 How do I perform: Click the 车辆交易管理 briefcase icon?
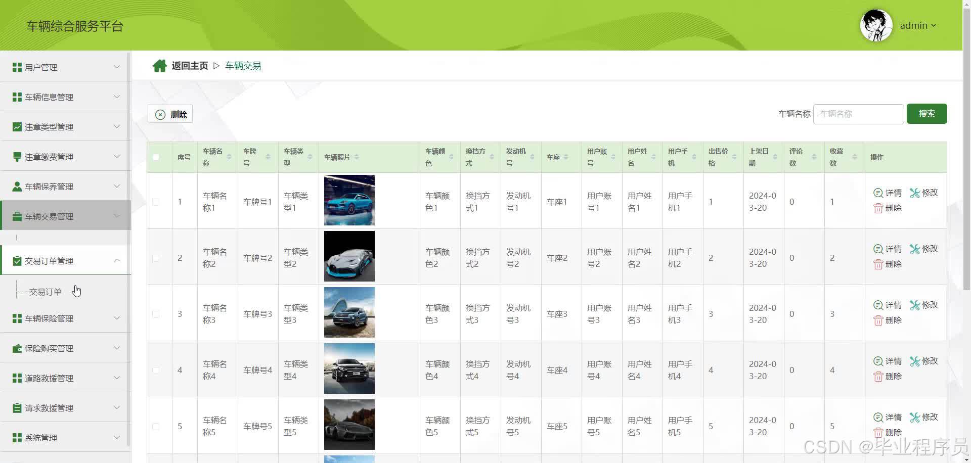[17, 216]
